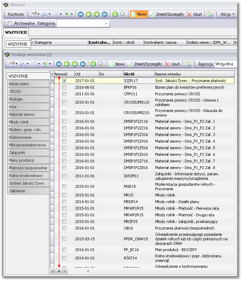Uncheck Nowość for SJZPL17 row

pyautogui.click(x=64, y=81)
